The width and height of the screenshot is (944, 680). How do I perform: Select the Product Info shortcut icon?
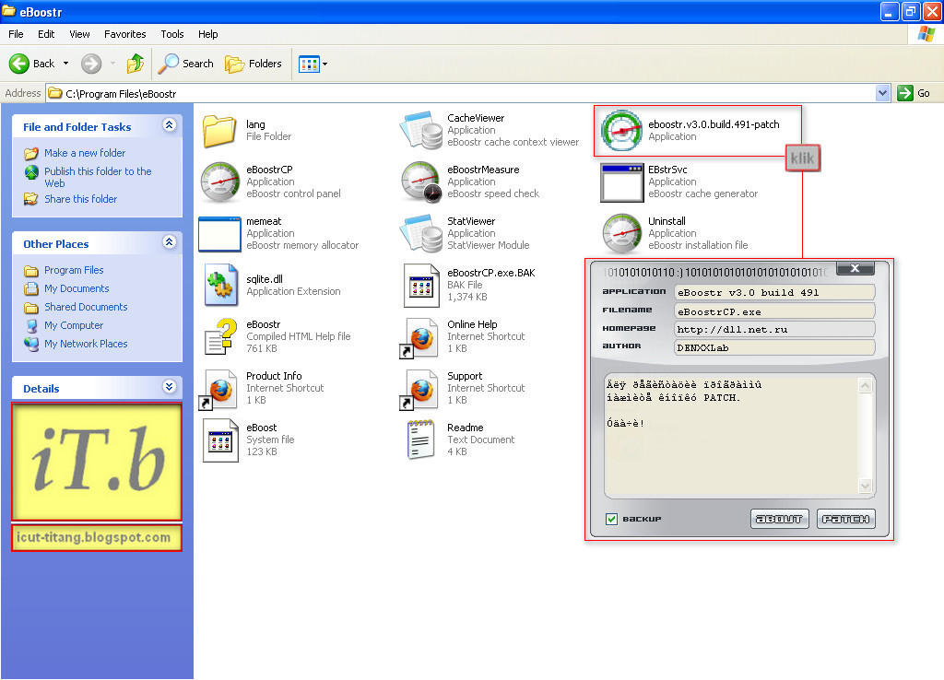[218, 390]
